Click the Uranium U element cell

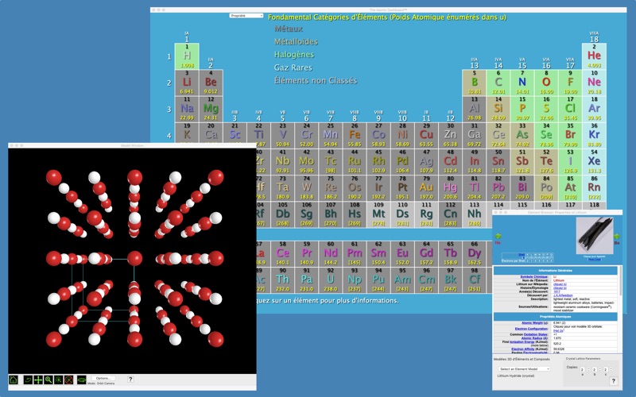point(331,280)
